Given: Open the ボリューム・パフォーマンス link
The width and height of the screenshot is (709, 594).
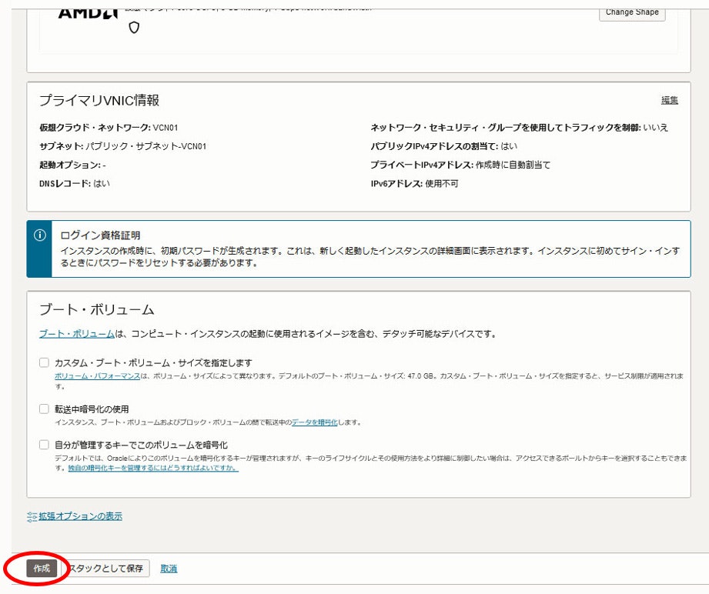Looking at the screenshot, I should click(98, 375).
